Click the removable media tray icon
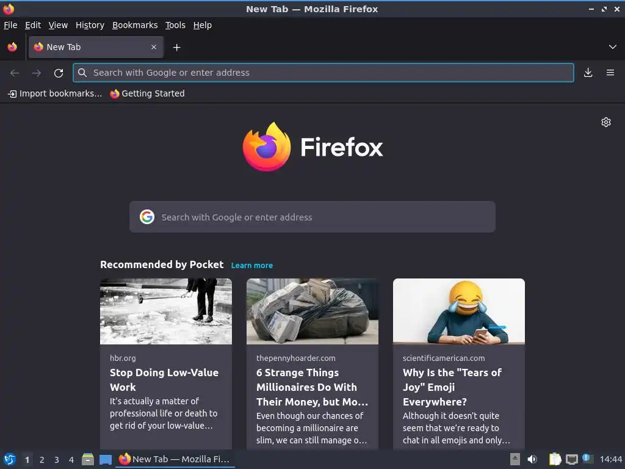Image resolution: width=625 pixels, height=469 pixels. coord(515,459)
